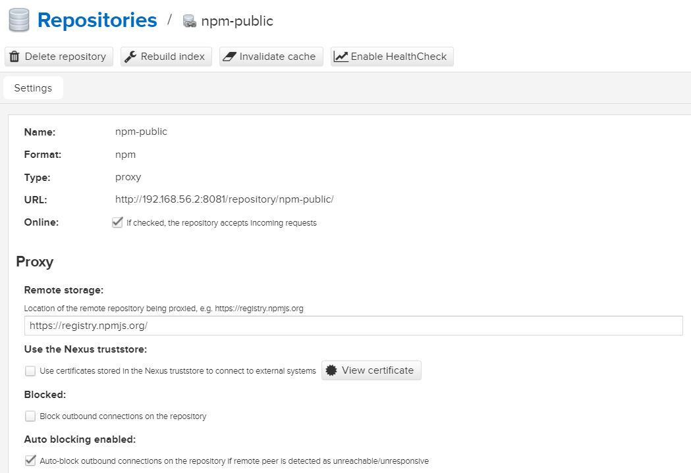The width and height of the screenshot is (691, 473).
Task: Click the certificate seal icon
Action: [x=331, y=370]
